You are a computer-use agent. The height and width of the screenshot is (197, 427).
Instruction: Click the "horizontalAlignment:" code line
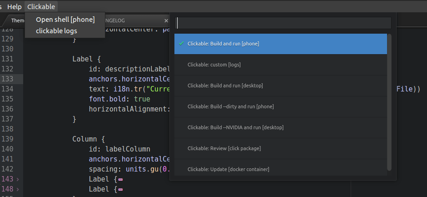click(129, 109)
